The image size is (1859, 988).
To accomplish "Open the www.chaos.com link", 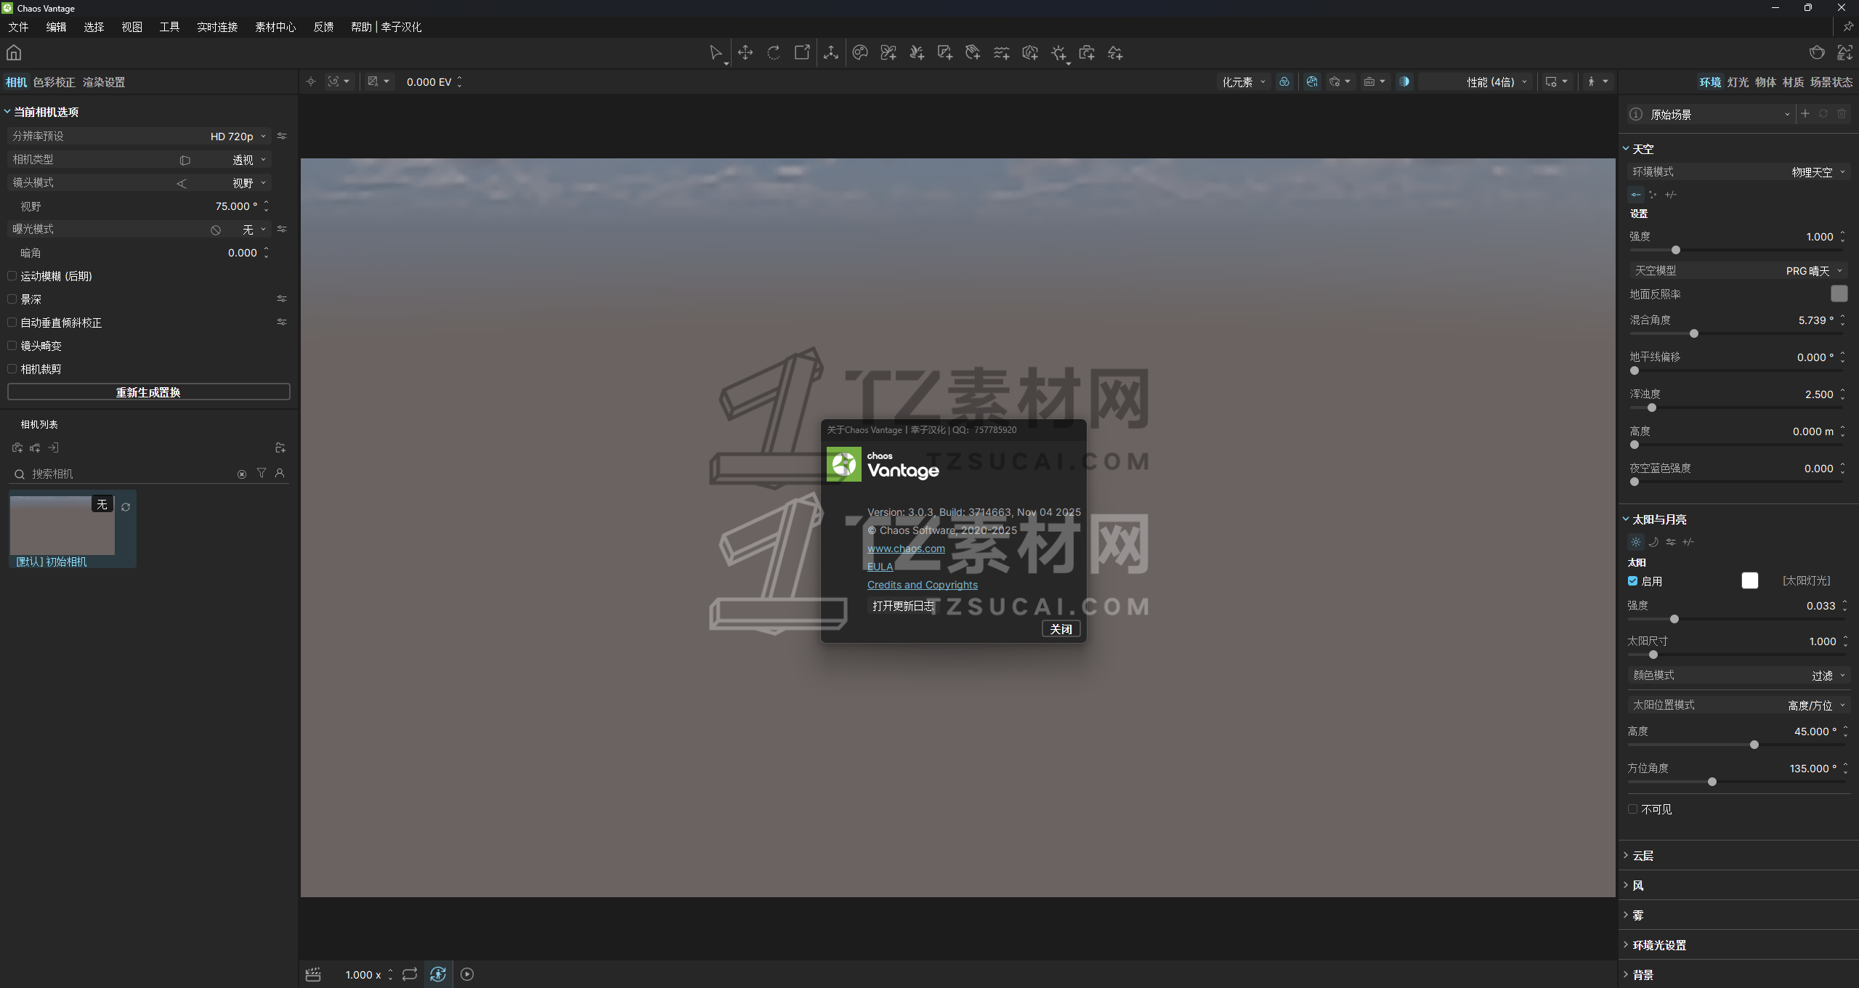I will click(905, 548).
